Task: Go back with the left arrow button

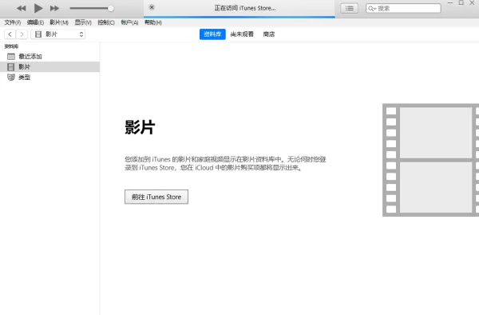Action: click(x=10, y=34)
